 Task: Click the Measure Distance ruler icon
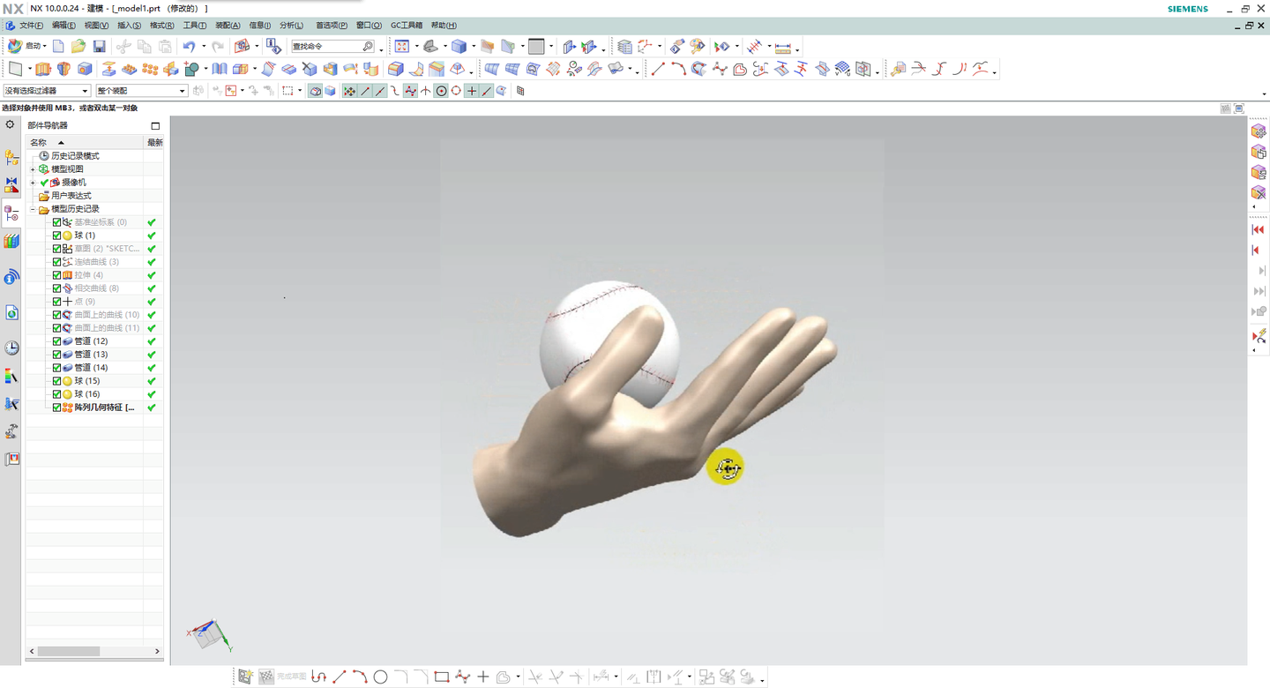[x=782, y=47]
